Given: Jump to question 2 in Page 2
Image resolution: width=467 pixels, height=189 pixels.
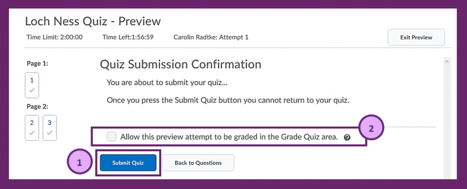Looking at the screenshot, I should (x=32, y=128).
